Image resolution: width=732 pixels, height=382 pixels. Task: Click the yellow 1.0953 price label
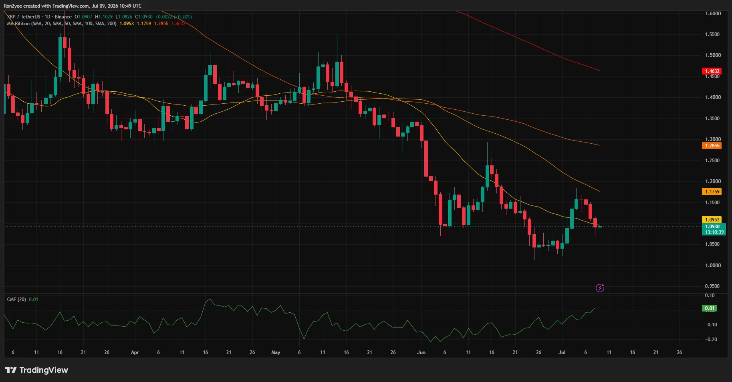point(712,220)
